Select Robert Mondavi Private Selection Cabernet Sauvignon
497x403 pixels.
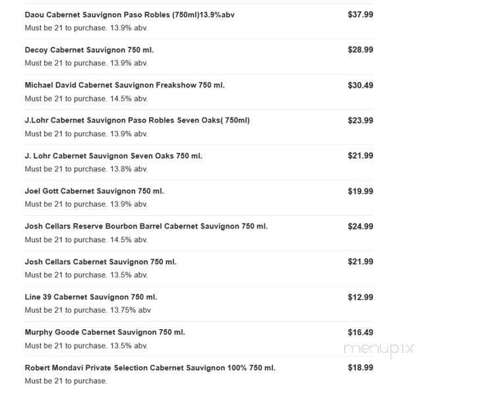coord(150,368)
